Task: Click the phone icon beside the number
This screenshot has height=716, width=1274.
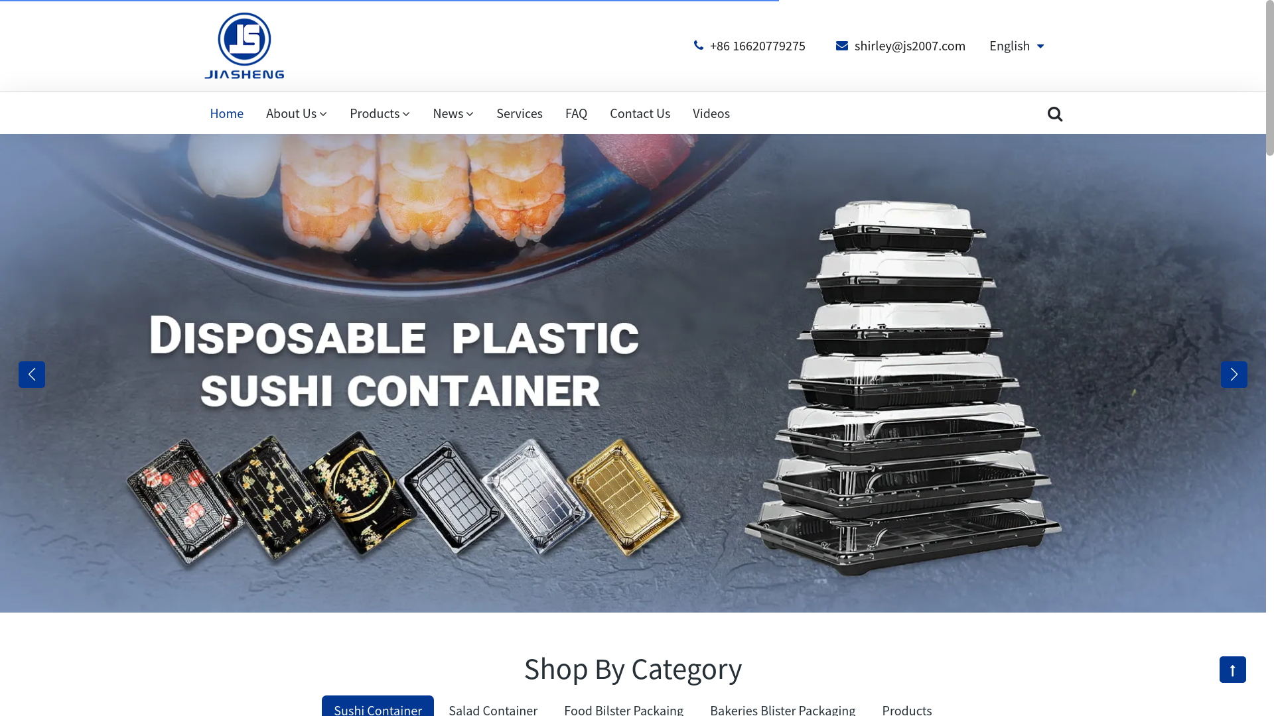Action: (699, 45)
